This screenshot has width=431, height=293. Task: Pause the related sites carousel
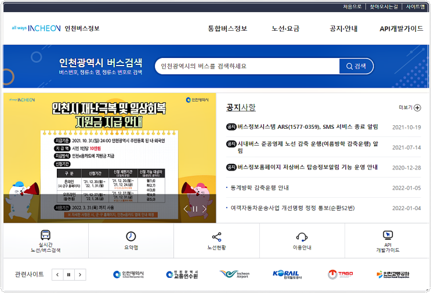click(x=68, y=274)
